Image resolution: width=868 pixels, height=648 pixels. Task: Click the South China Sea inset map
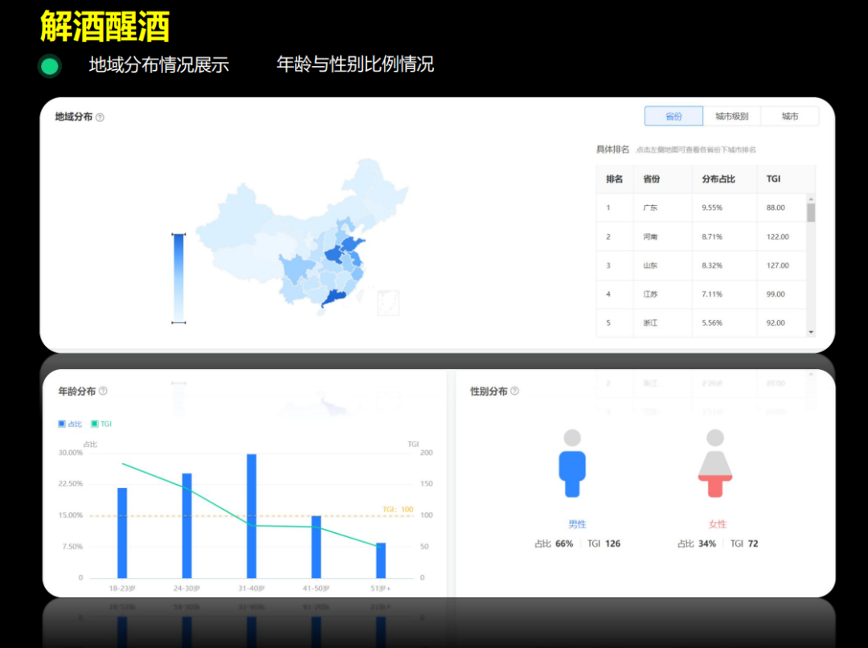[x=388, y=303]
